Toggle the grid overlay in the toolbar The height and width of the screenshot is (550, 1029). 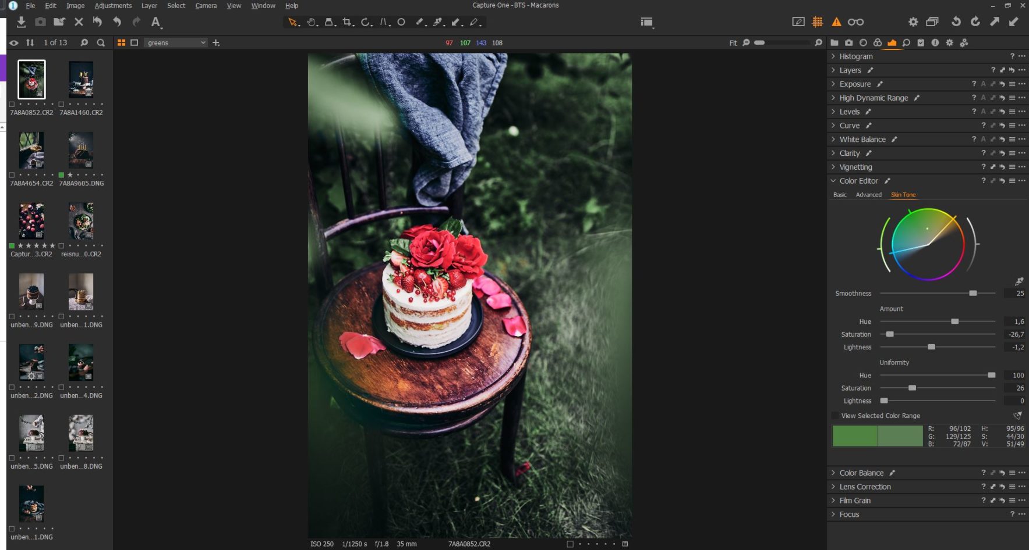pos(817,22)
